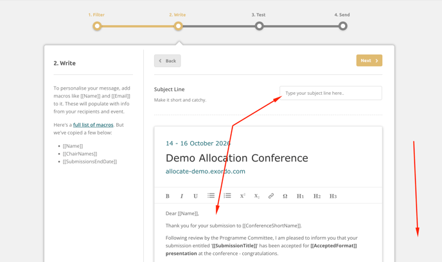The height and width of the screenshot is (262, 442).
Task: Insert a numbered list
Action: pyautogui.click(x=227, y=196)
